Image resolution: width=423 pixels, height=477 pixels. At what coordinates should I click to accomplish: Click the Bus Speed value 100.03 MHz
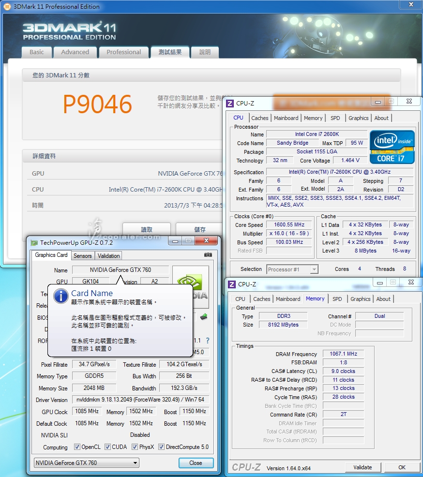pos(289,242)
